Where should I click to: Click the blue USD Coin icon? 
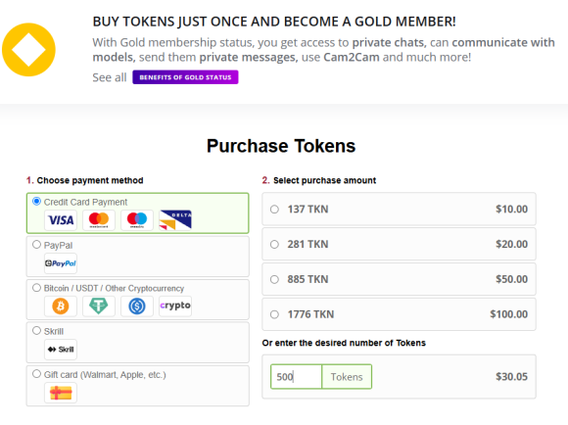(x=137, y=307)
